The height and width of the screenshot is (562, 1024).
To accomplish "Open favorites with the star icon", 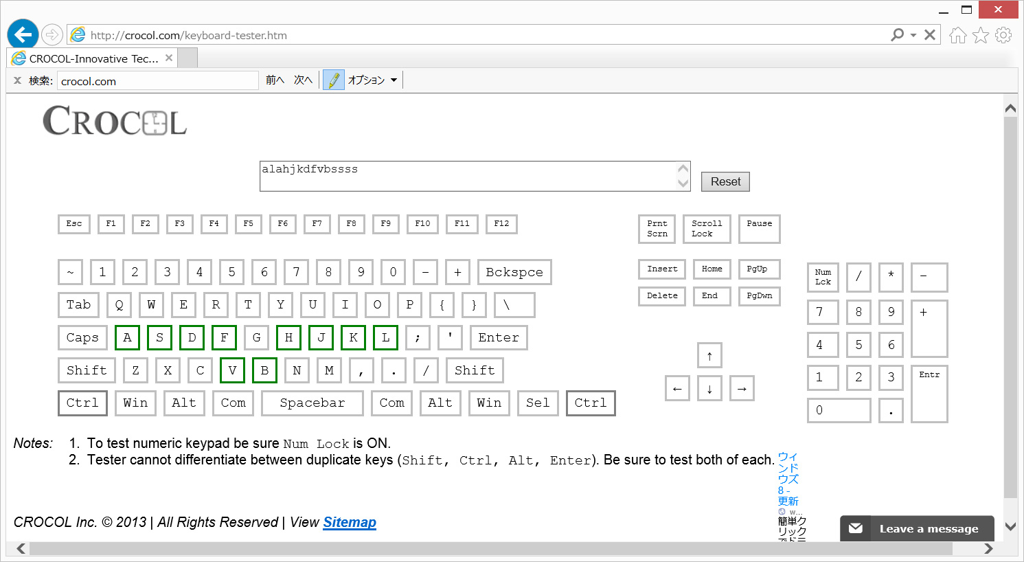I will (981, 34).
